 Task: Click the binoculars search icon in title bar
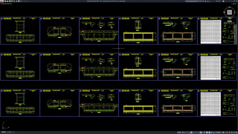(203, 1)
